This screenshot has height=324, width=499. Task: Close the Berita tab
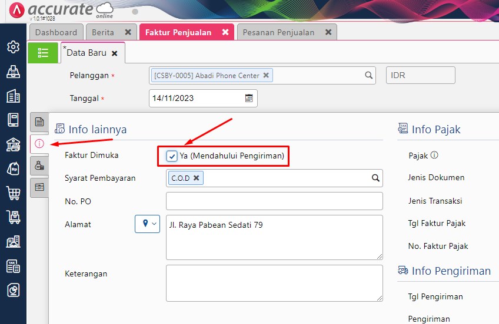point(128,32)
